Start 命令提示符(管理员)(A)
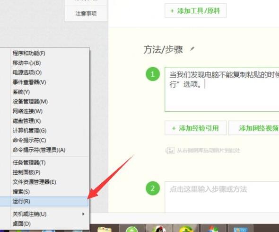This screenshot has width=279, height=232. click(x=44, y=150)
